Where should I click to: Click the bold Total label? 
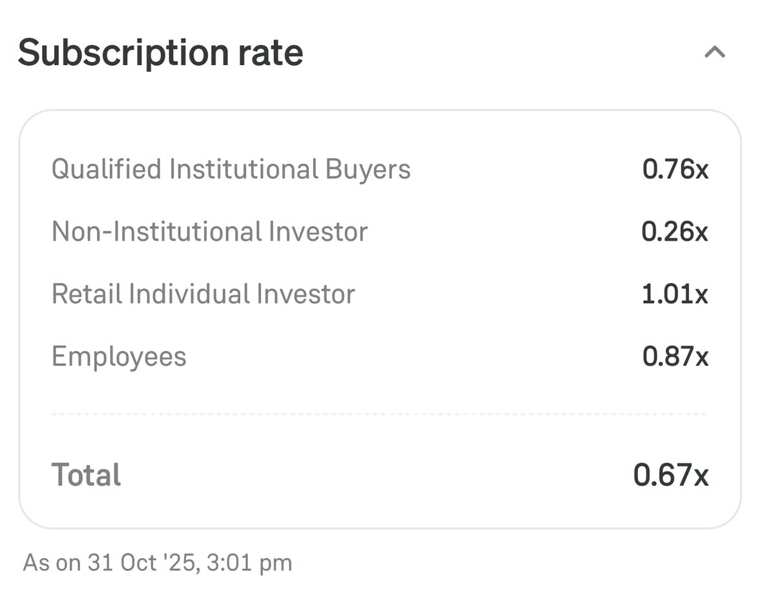(86, 475)
